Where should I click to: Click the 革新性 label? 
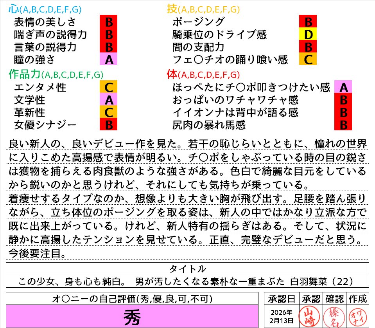29,112
